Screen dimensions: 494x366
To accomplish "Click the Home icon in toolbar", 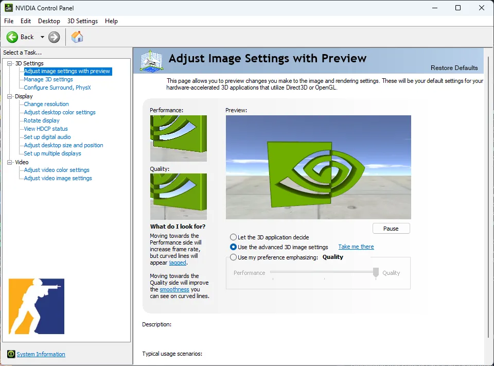I will [x=77, y=37].
